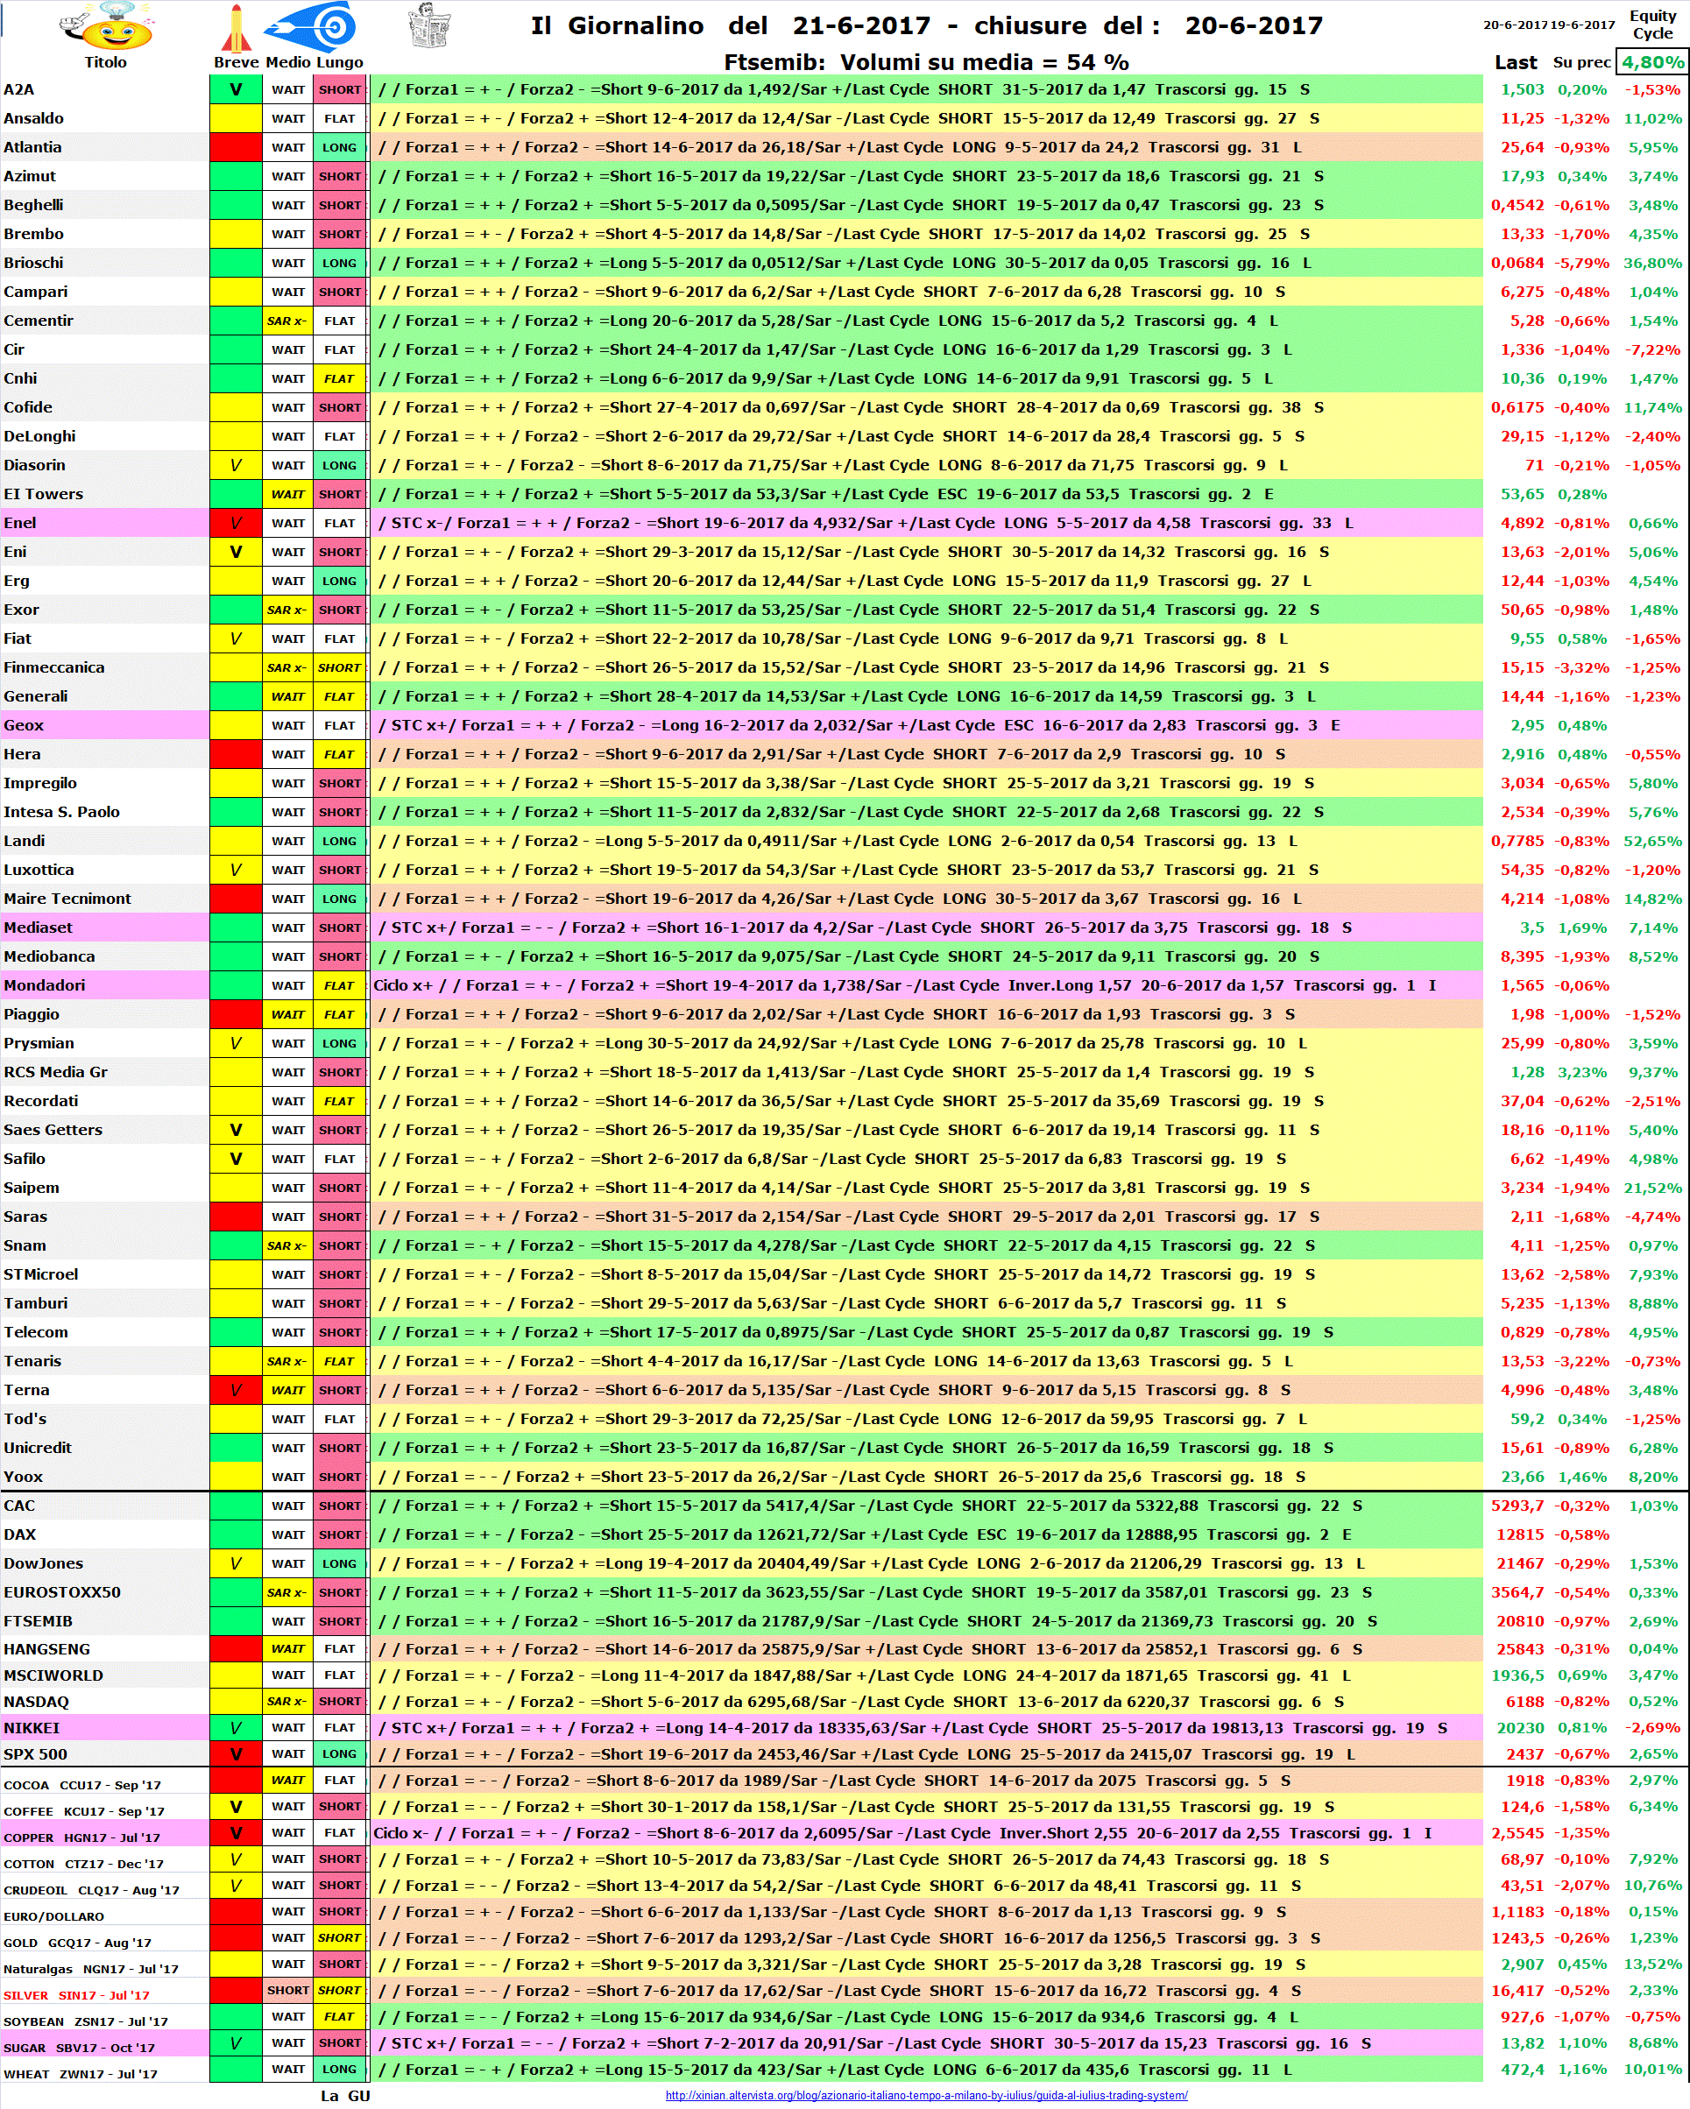
Task: Select Saipem's equity value 21,52%
Action: (x=1653, y=1188)
